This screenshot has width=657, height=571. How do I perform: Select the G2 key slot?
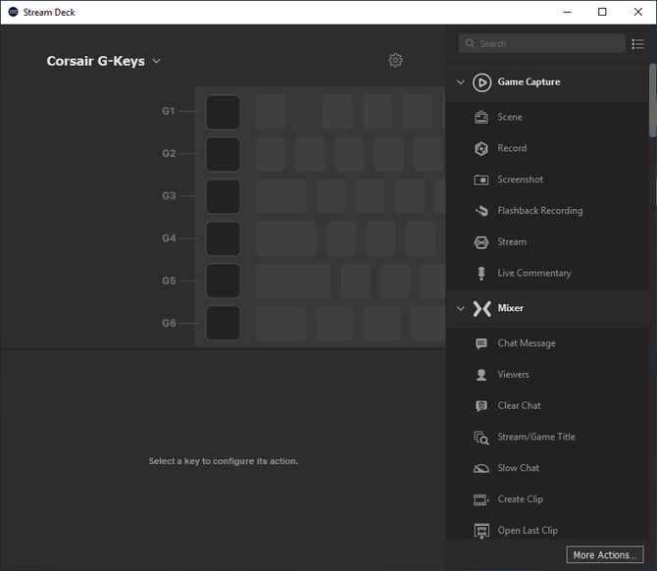click(223, 154)
